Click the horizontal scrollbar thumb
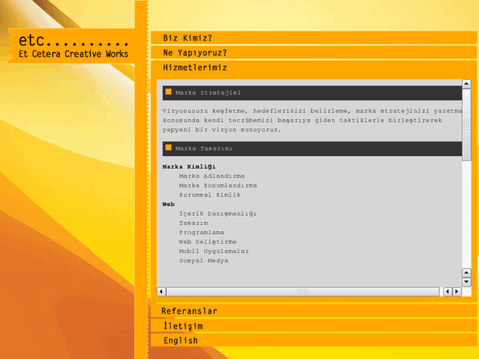Image resolution: width=479 pixels, height=359 pixels. 302,291
